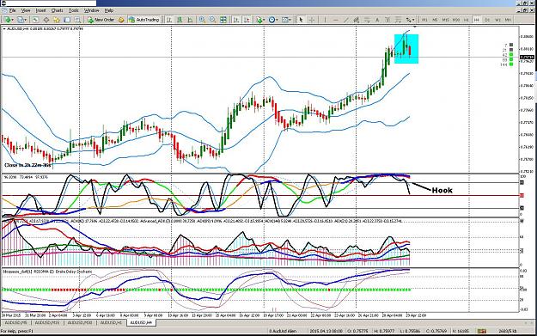Viewport: 537px width, 336px height.
Task: Select the crosshair tool
Action: click(x=312, y=20)
